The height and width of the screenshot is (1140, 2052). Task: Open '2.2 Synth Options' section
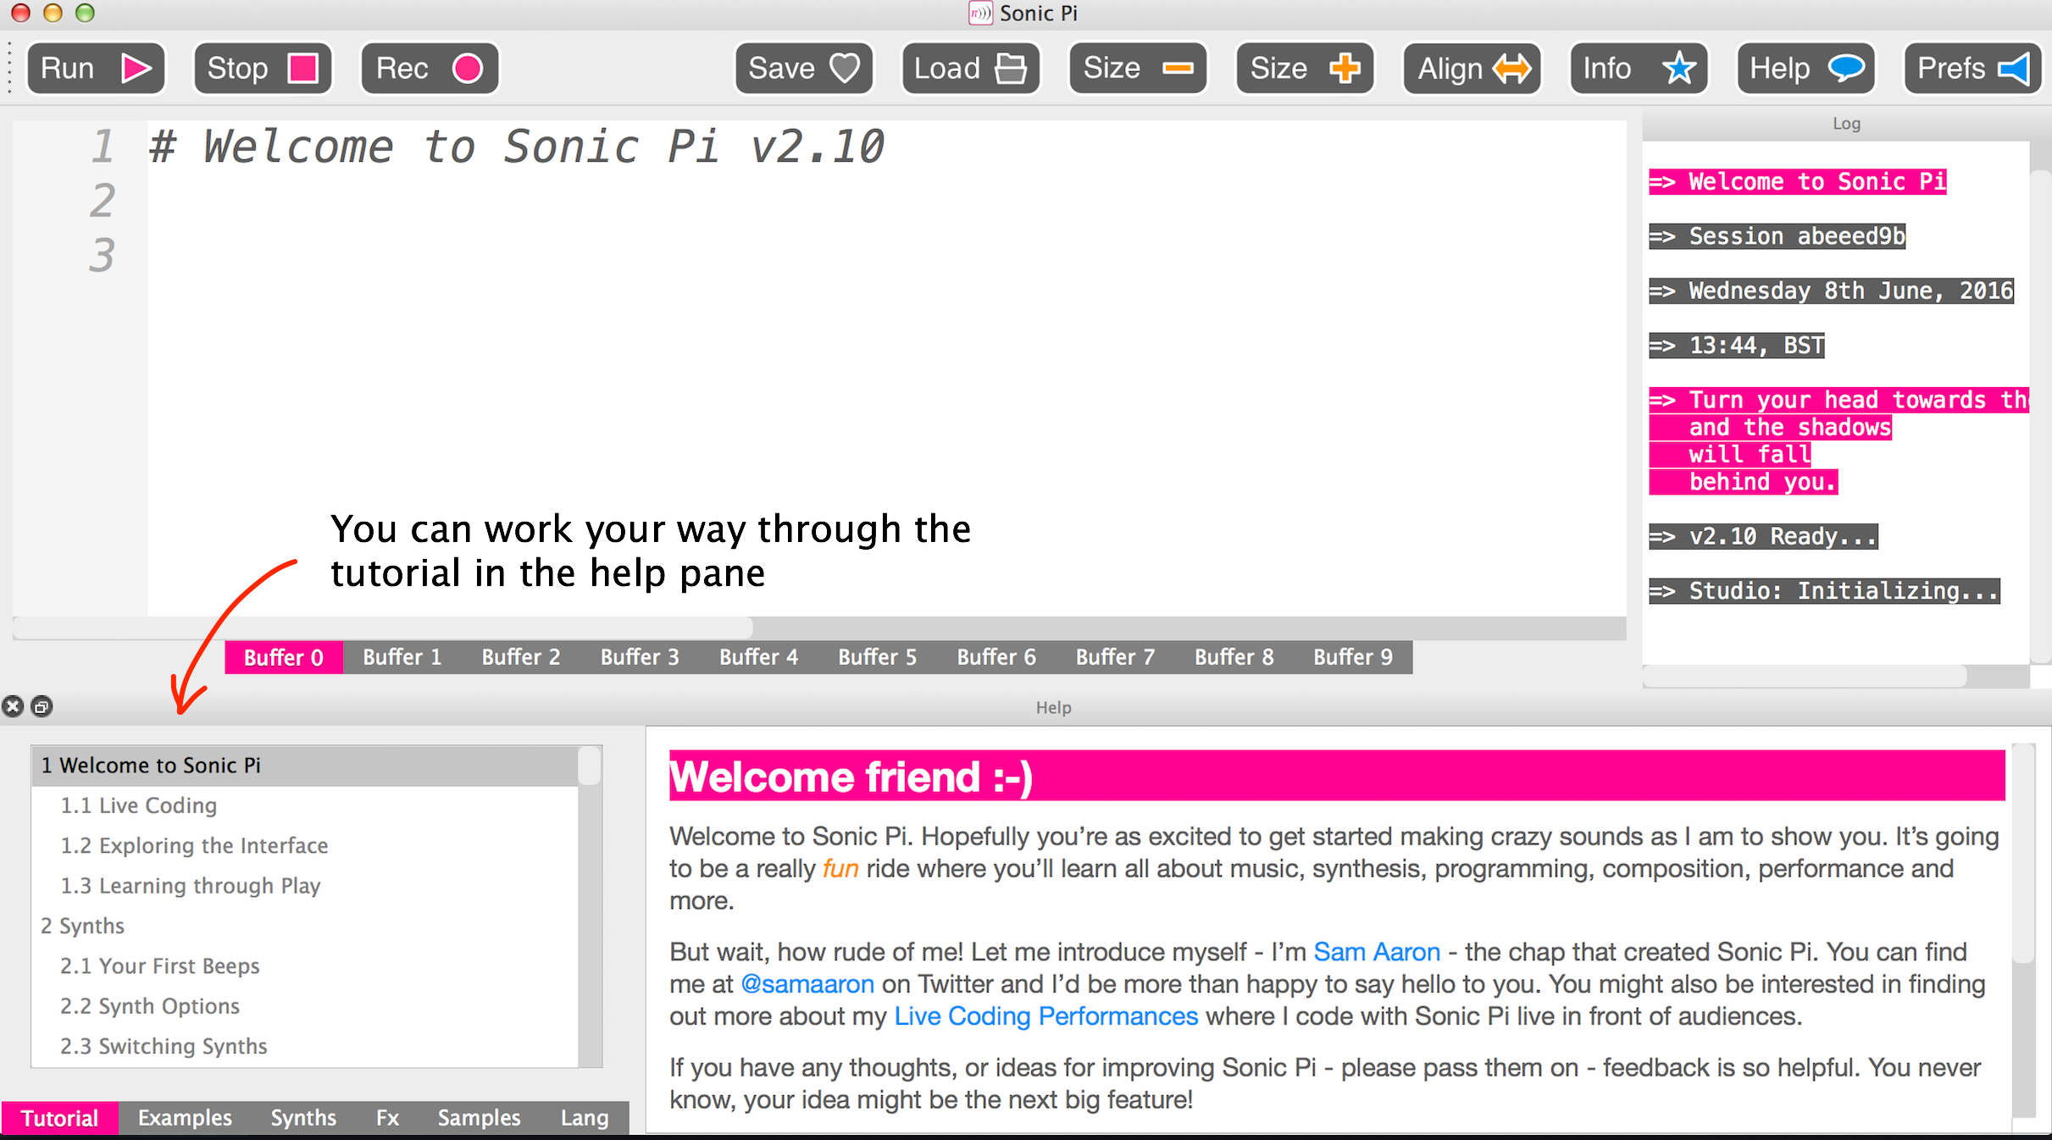pyautogui.click(x=305, y=1006)
